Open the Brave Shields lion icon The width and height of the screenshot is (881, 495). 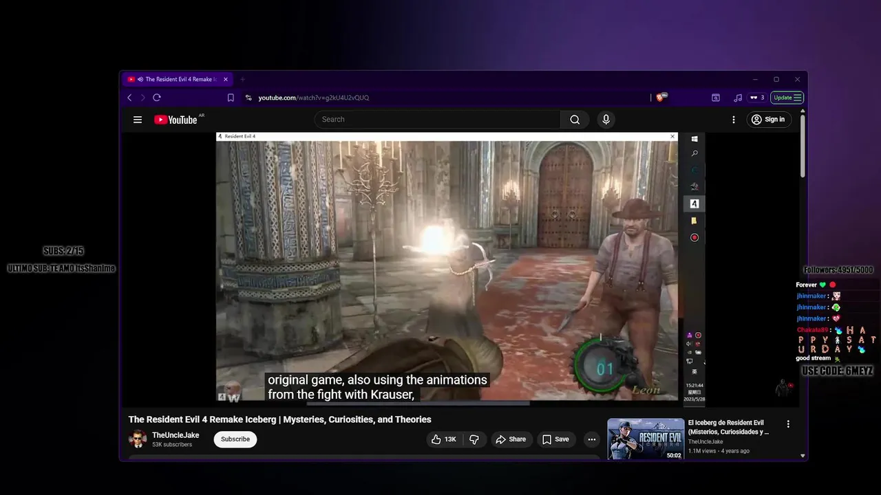tap(661, 98)
